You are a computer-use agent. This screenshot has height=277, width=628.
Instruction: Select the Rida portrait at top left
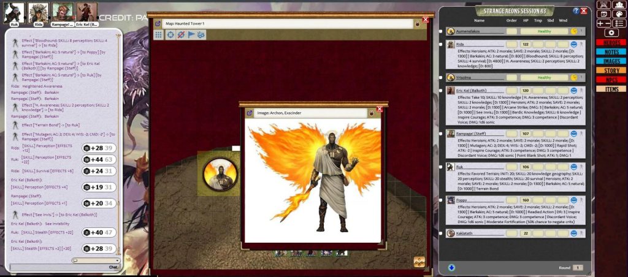(x=39, y=12)
